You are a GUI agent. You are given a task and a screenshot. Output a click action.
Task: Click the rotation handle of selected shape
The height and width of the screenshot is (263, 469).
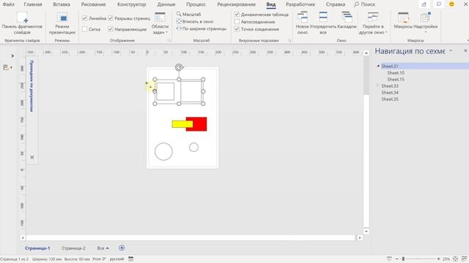179,67
